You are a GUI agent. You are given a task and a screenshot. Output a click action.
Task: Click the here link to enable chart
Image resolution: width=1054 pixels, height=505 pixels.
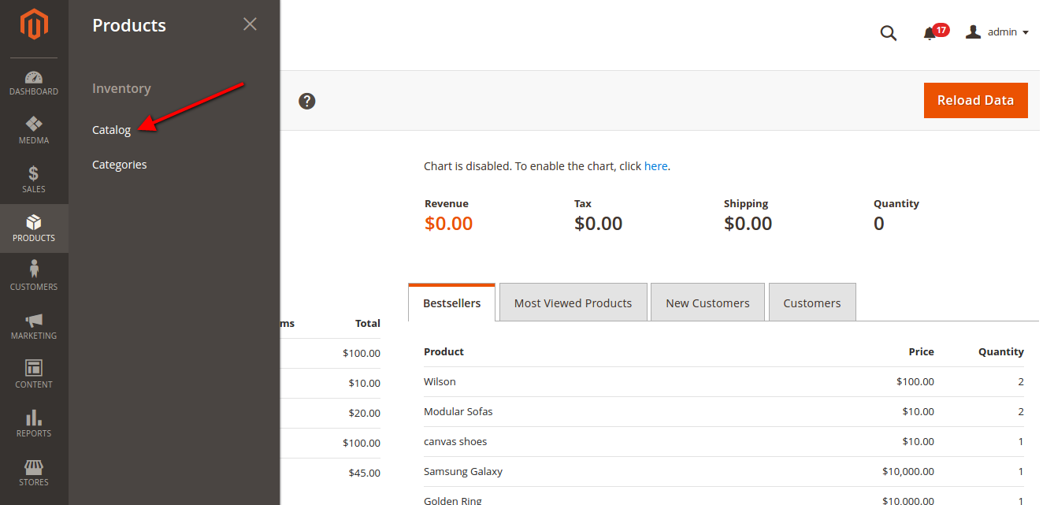(656, 165)
